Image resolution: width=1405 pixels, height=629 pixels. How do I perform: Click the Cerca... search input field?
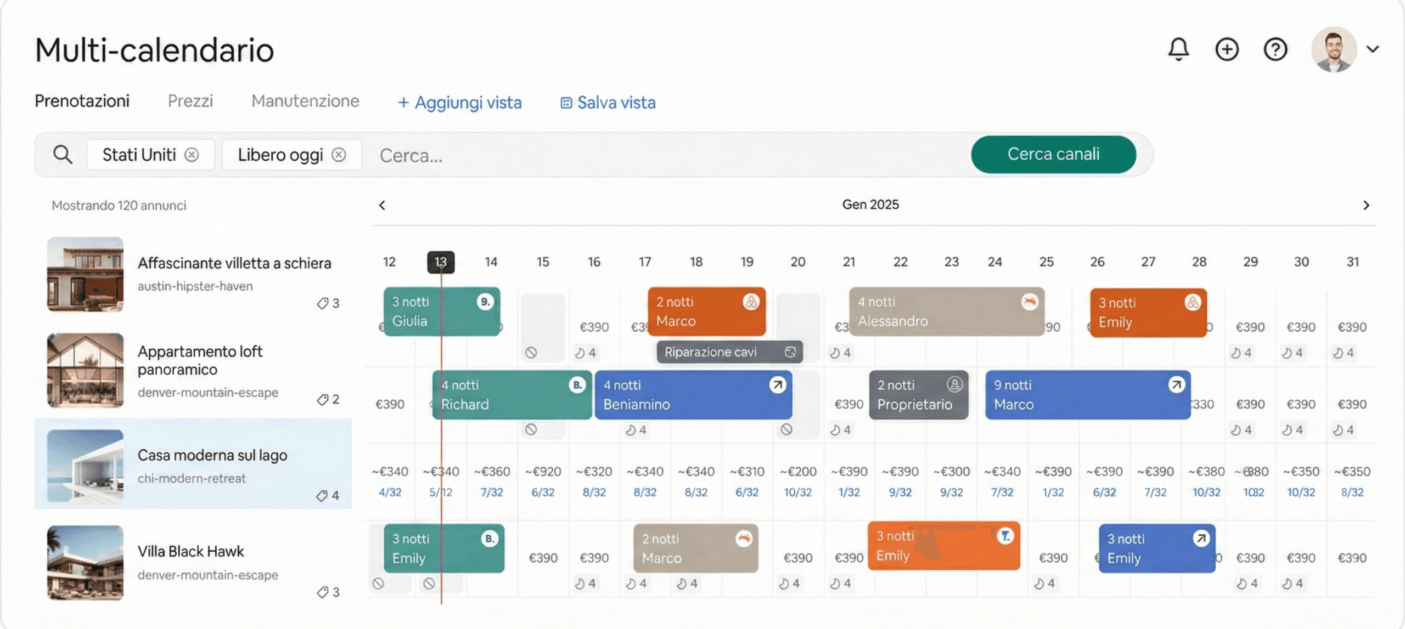659,155
